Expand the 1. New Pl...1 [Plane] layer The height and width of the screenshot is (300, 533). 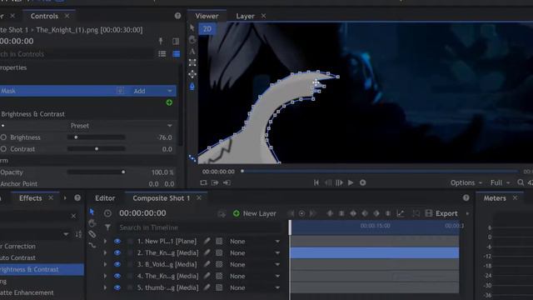105,241
